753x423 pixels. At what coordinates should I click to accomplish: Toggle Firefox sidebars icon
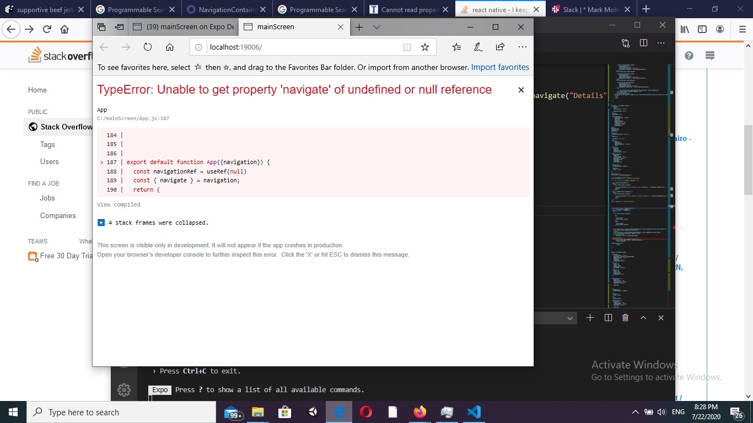coord(702,30)
